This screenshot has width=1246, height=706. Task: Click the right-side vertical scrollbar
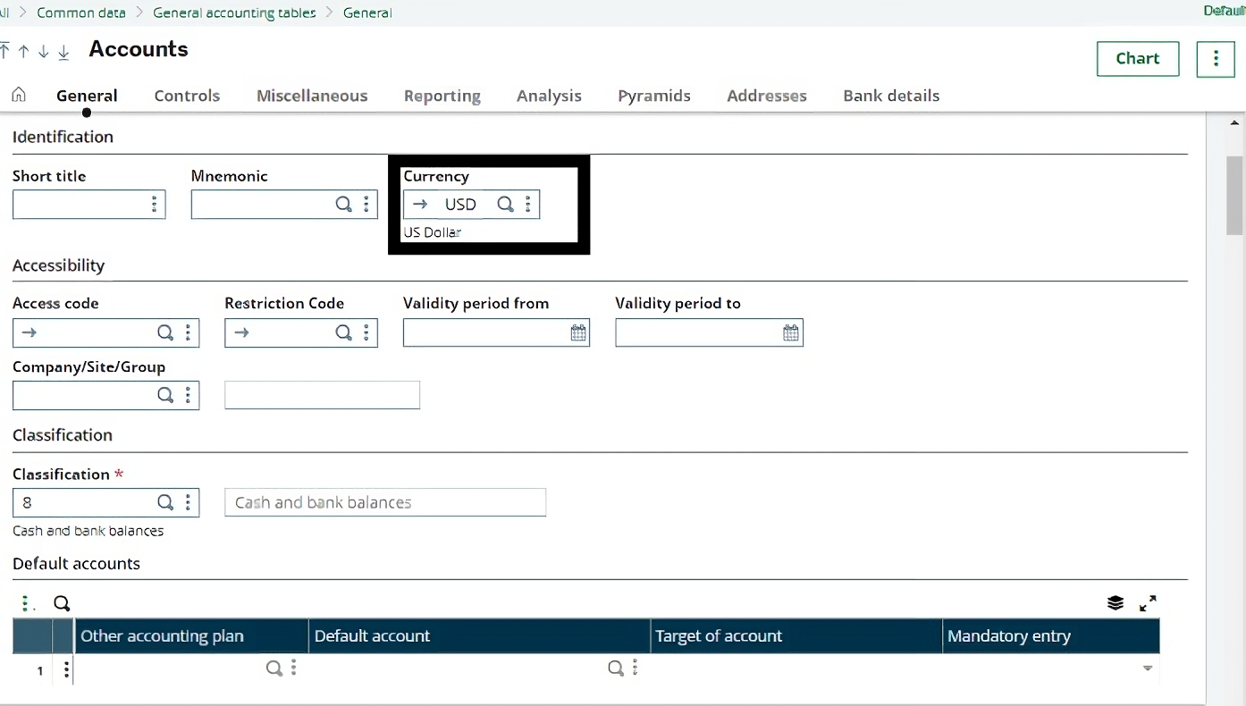(1234, 195)
